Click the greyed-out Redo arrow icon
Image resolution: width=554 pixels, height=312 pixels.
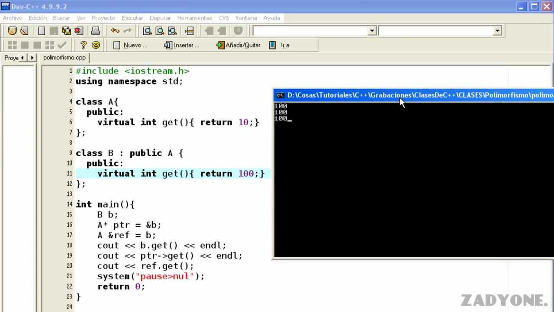[127, 31]
